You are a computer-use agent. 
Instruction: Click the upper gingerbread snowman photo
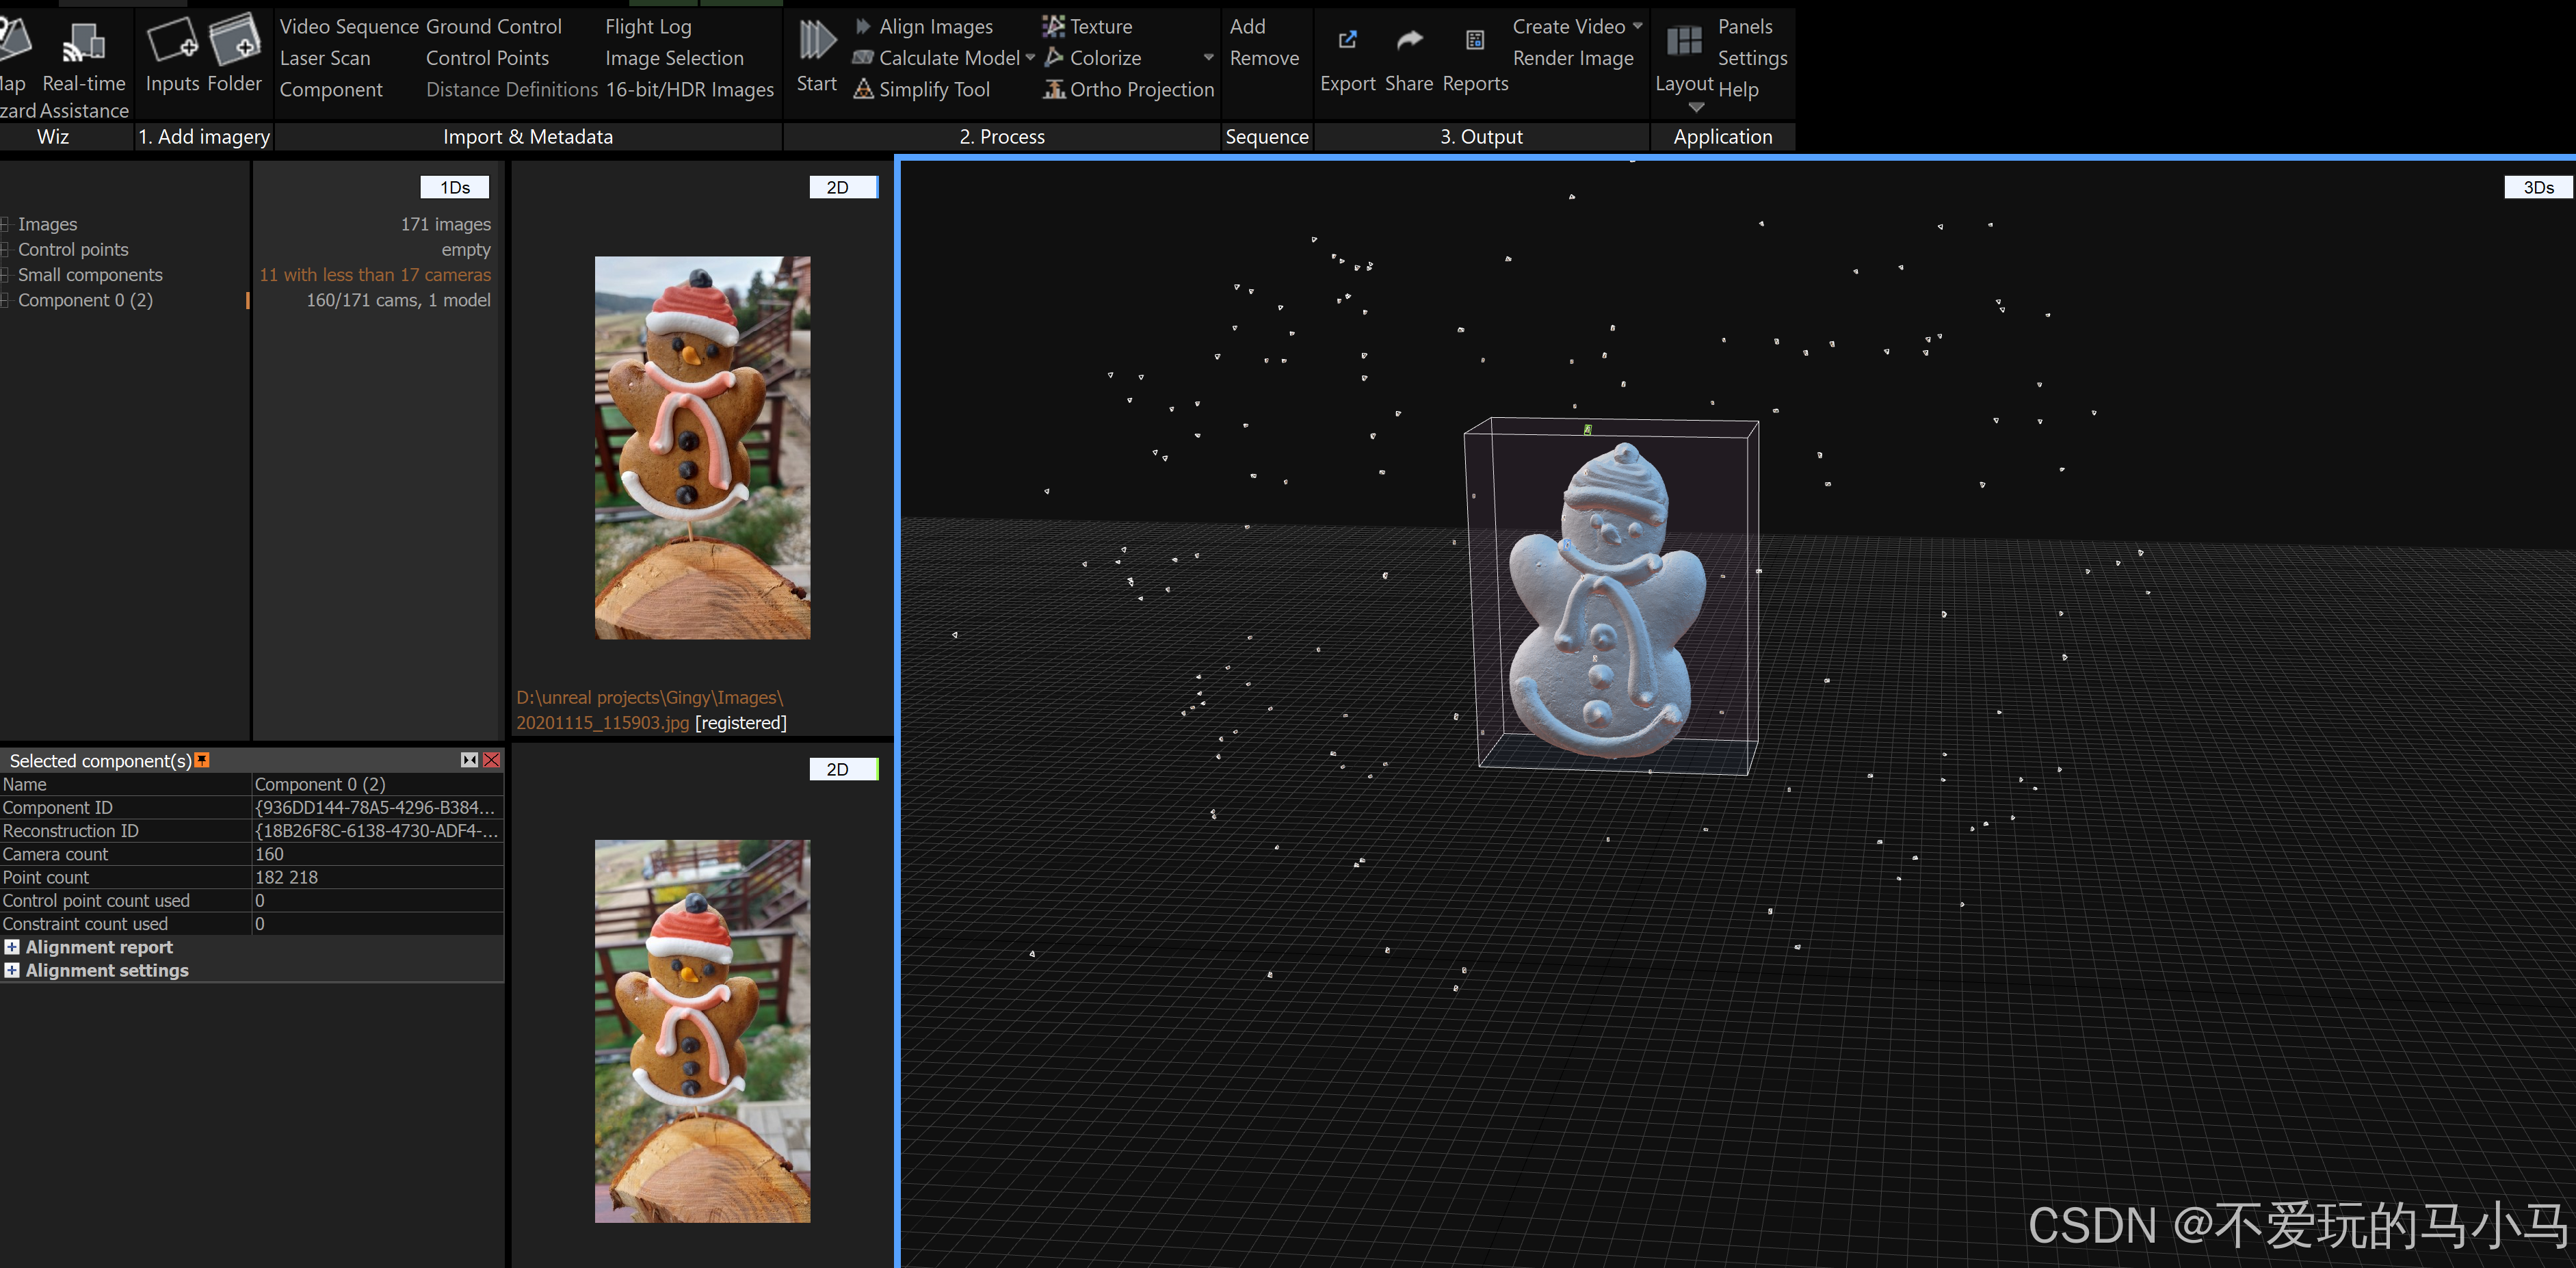click(702, 447)
